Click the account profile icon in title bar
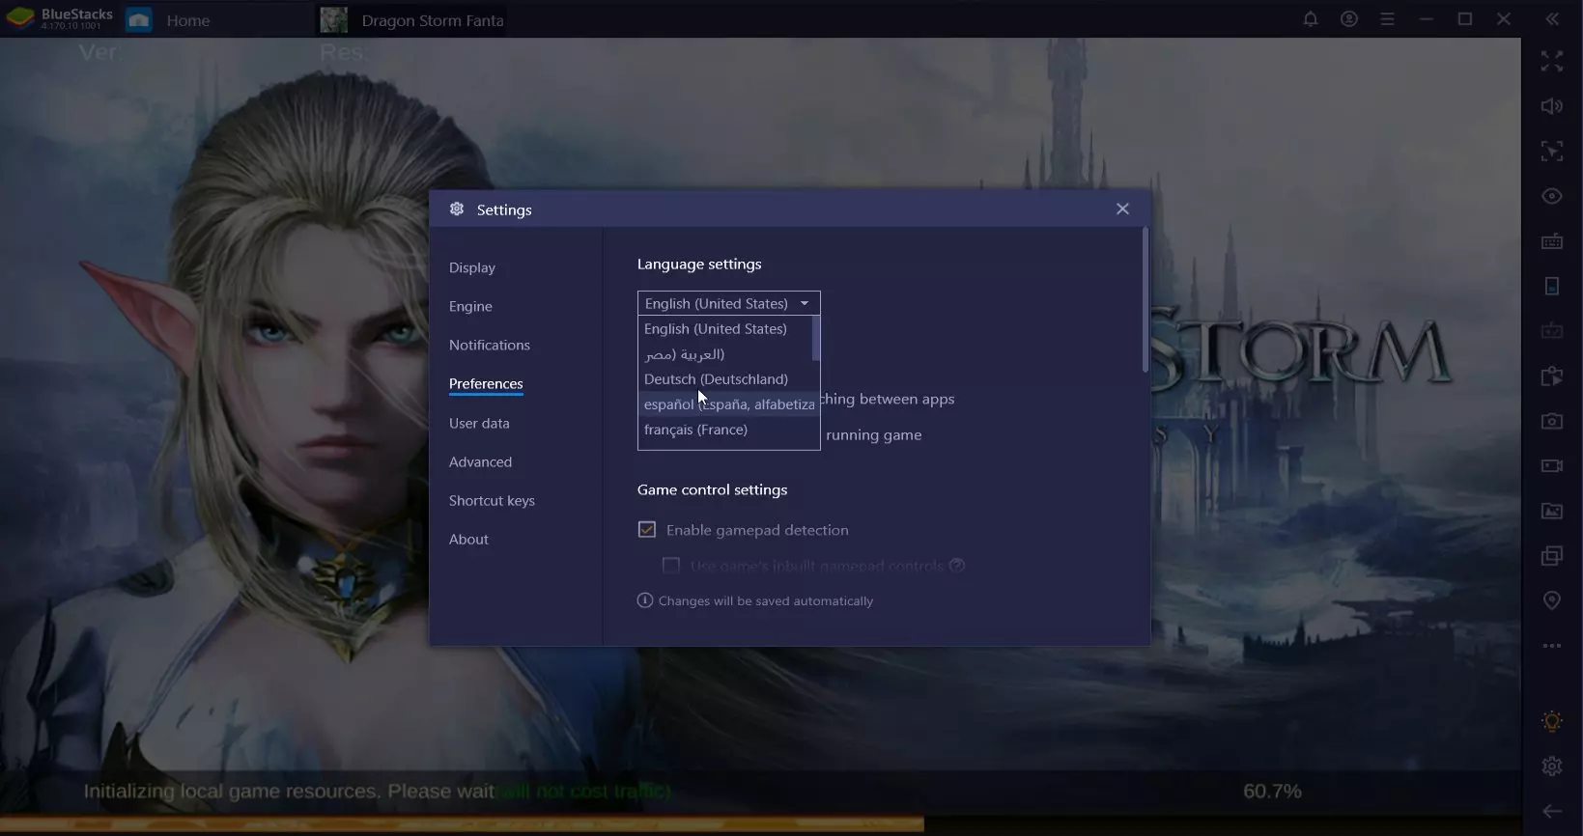 (1348, 19)
